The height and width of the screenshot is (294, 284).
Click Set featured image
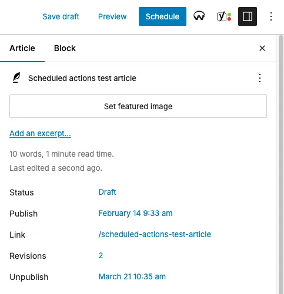[138, 106]
